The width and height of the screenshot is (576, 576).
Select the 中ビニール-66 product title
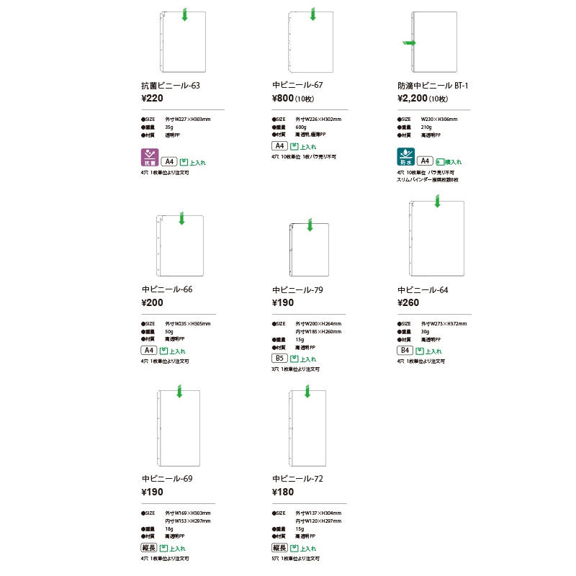[x=167, y=289]
